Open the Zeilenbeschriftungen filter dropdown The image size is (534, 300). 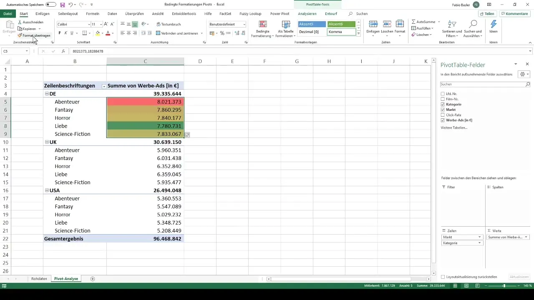[104, 86]
